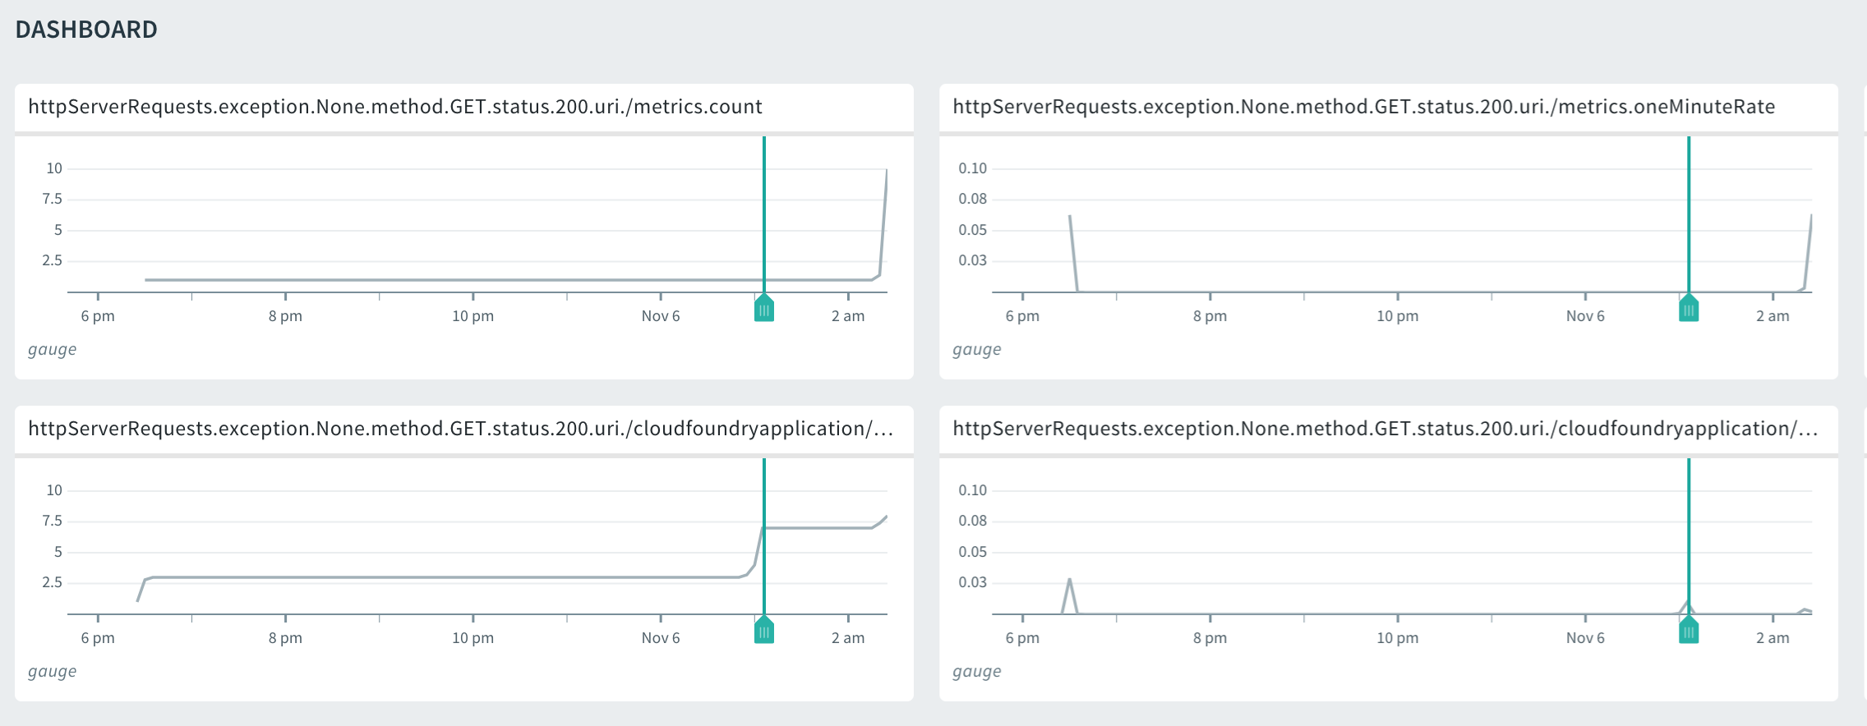Screen dimensions: 1867x726
Task: Open the metrics.oneMinuteRate chart title
Action: tap(1363, 107)
